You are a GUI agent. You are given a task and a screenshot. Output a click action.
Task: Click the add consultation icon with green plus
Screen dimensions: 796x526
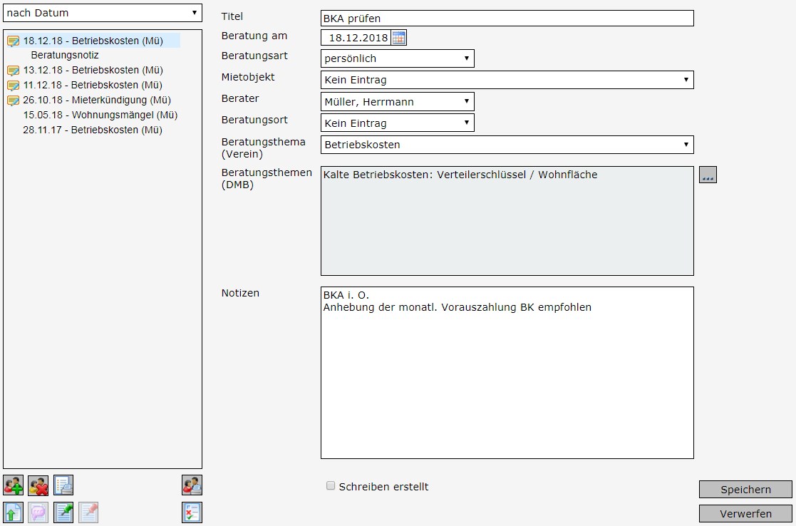13,485
